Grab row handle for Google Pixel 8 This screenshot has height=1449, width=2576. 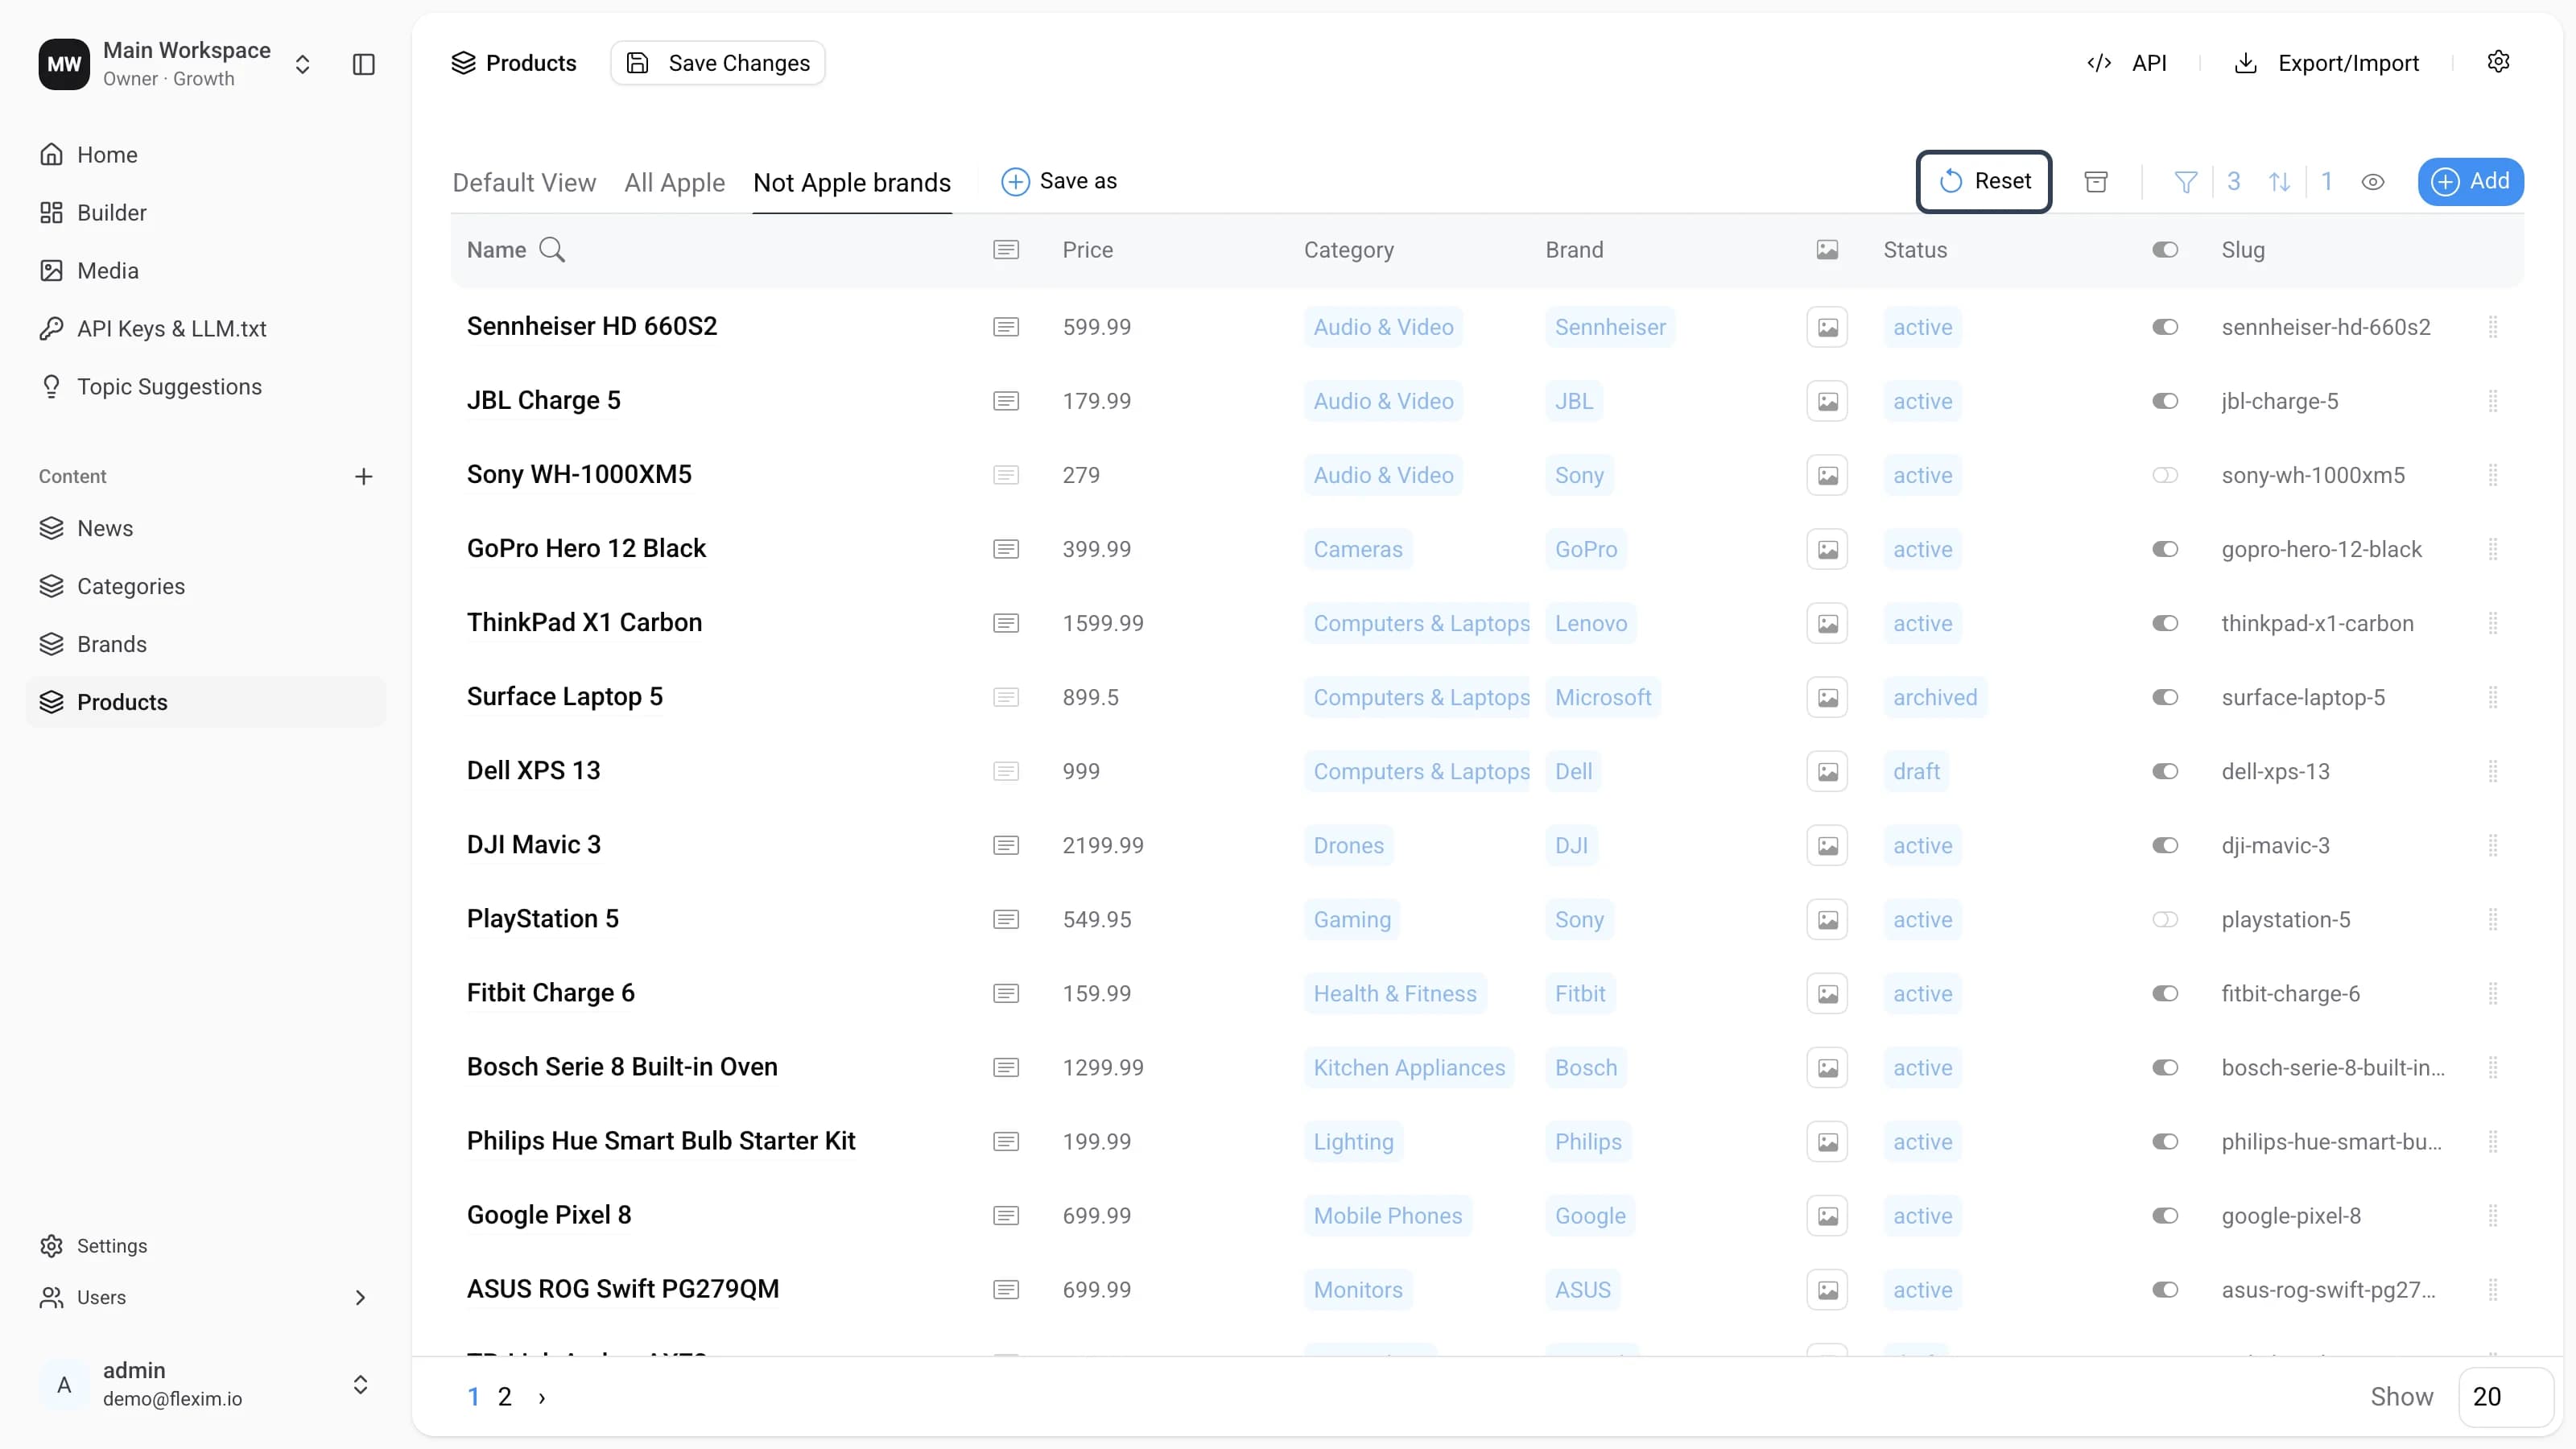tap(2493, 1215)
